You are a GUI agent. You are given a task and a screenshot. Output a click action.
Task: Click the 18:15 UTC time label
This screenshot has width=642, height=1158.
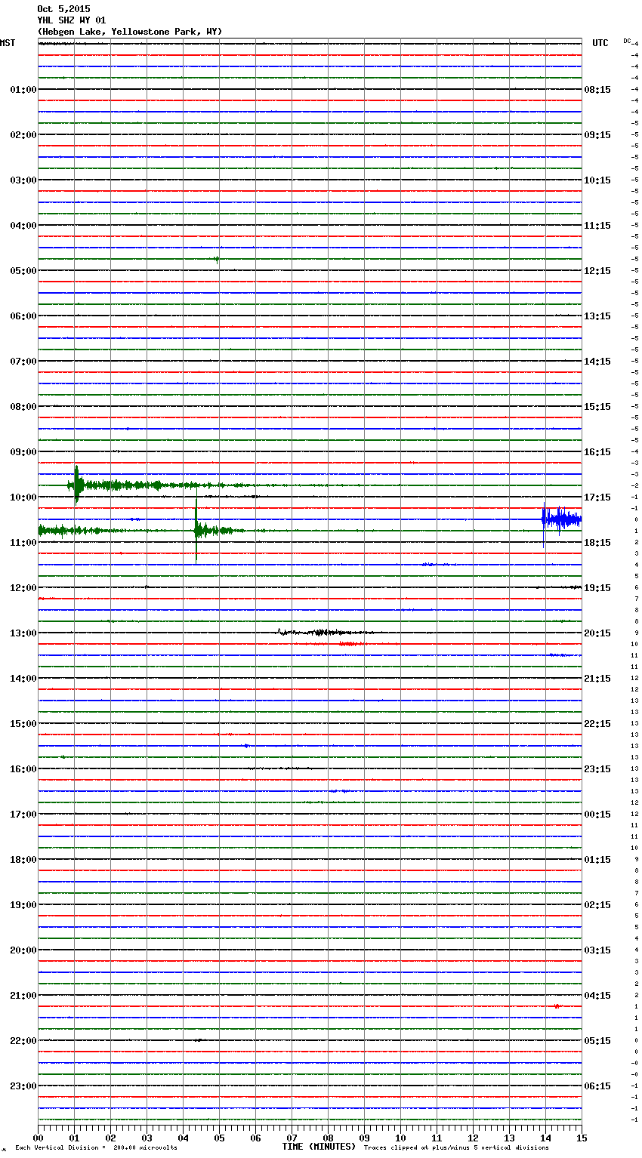point(597,543)
